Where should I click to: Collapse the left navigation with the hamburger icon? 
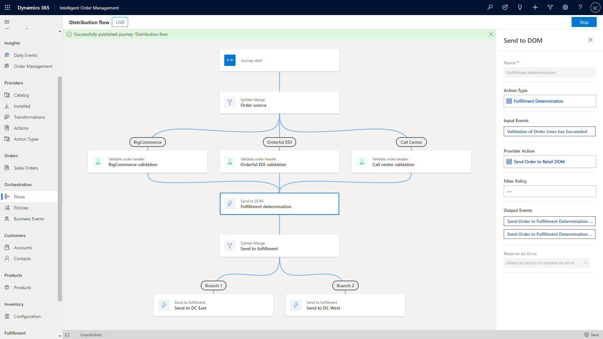[x=7, y=22]
